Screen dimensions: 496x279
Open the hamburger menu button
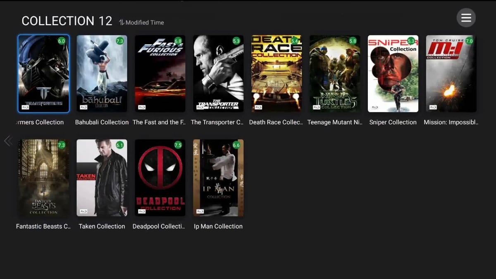(466, 18)
